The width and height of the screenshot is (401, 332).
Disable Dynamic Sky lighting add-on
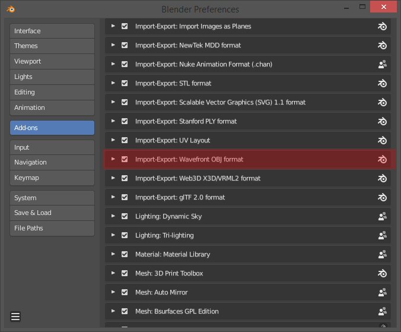point(125,216)
